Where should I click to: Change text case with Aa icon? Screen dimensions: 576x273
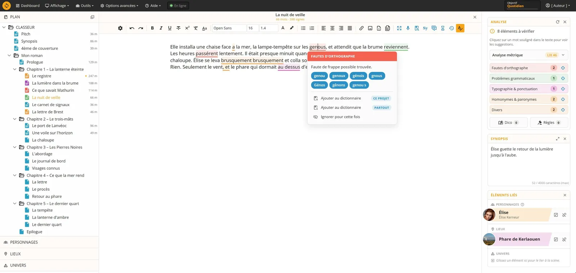(x=204, y=28)
